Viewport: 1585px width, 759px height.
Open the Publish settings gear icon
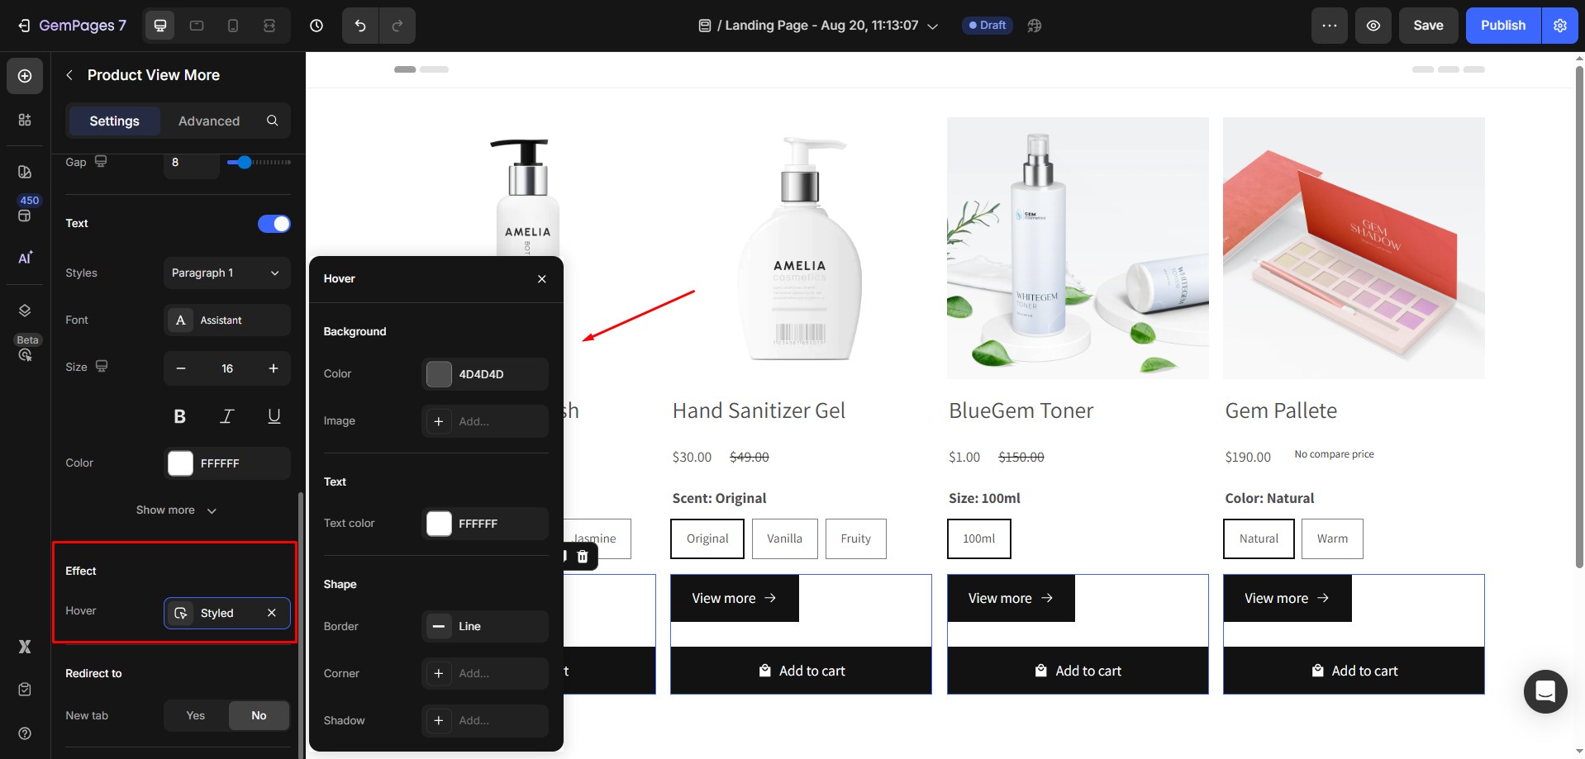1560,26
